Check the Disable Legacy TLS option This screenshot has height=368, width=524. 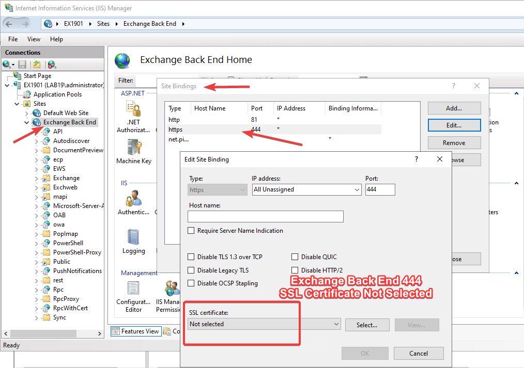coord(191,270)
